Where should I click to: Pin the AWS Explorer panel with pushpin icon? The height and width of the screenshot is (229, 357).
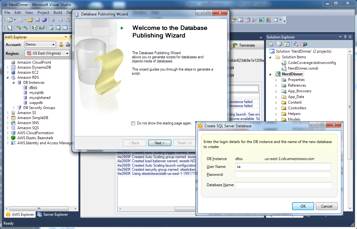70,37
